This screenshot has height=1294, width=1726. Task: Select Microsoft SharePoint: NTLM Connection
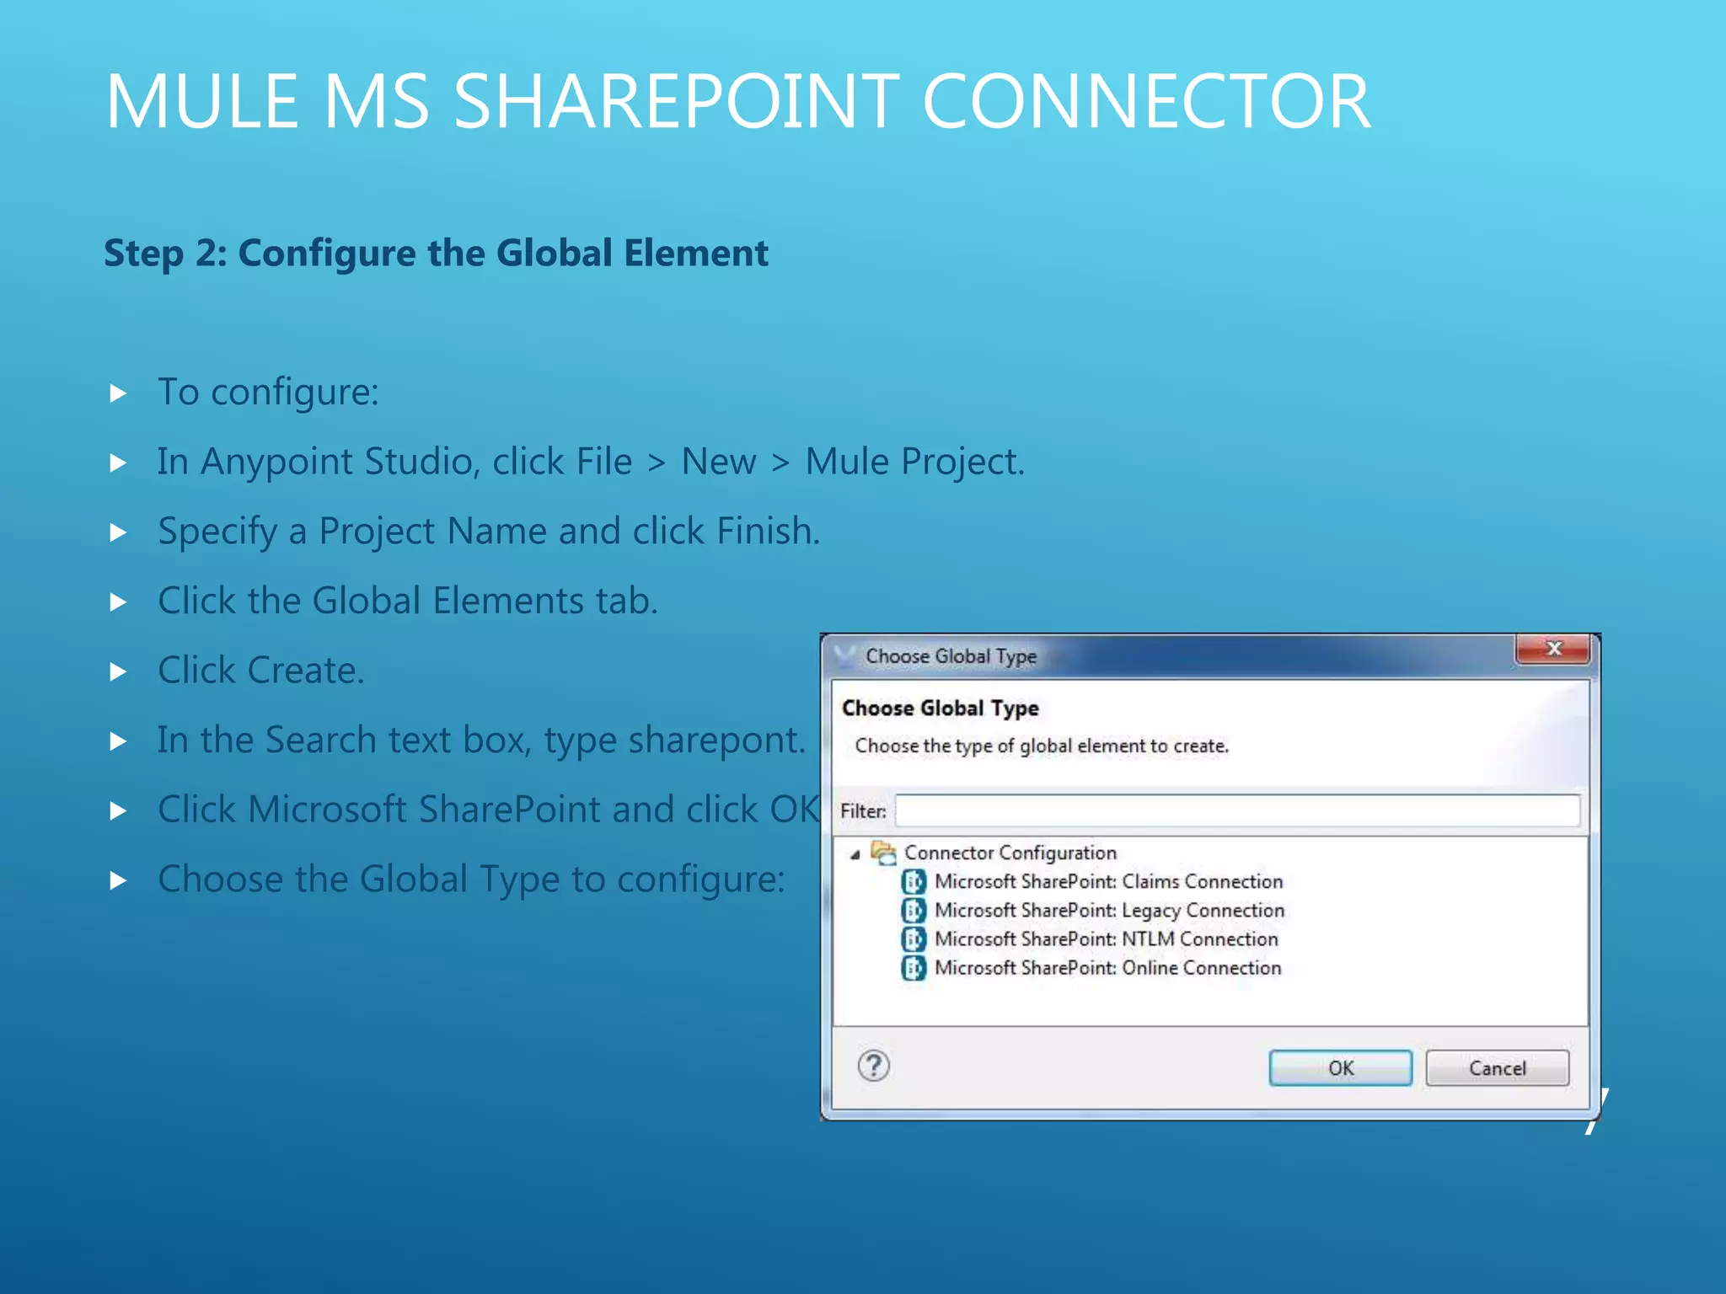coord(1106,938)
